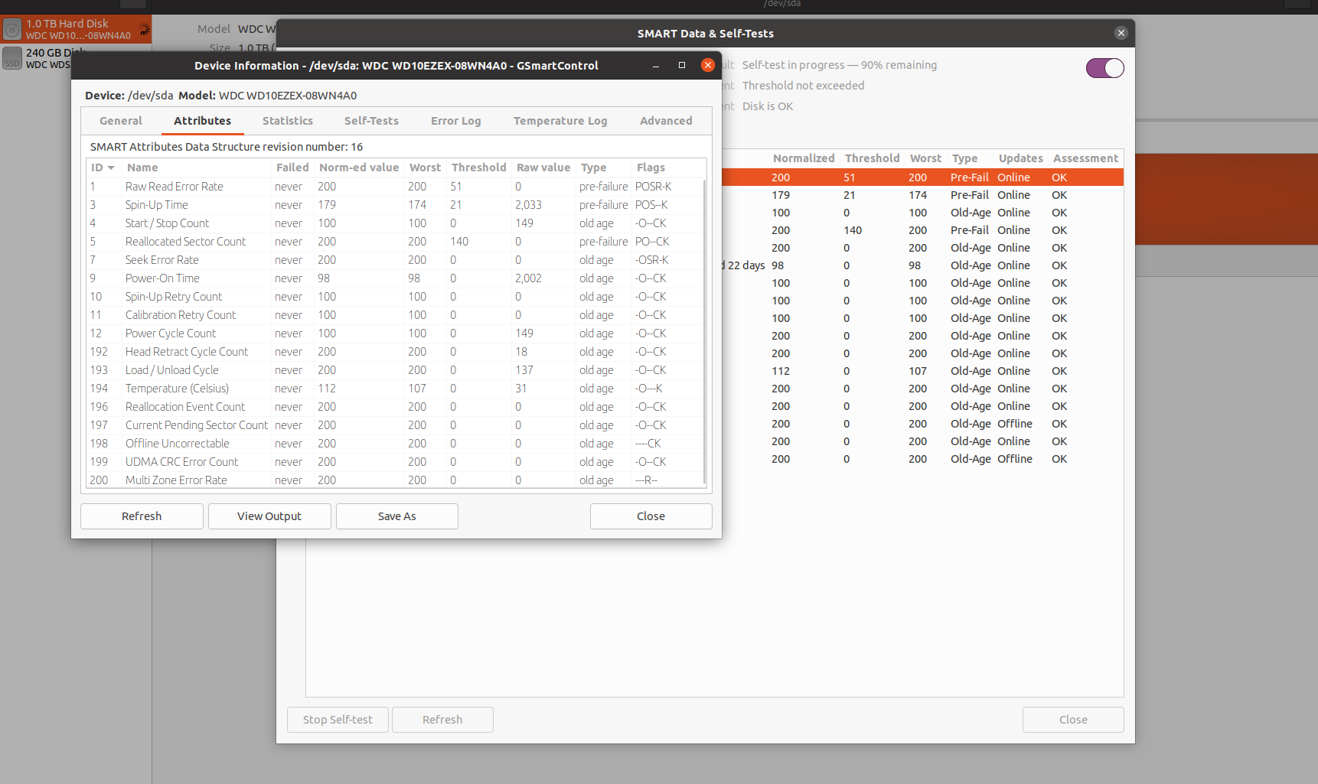Image resolution: width=1318 pixels, height=784 pixels.
Task: Minimize the GSmartControl Device Information window
Action: [x=656, y=66]
